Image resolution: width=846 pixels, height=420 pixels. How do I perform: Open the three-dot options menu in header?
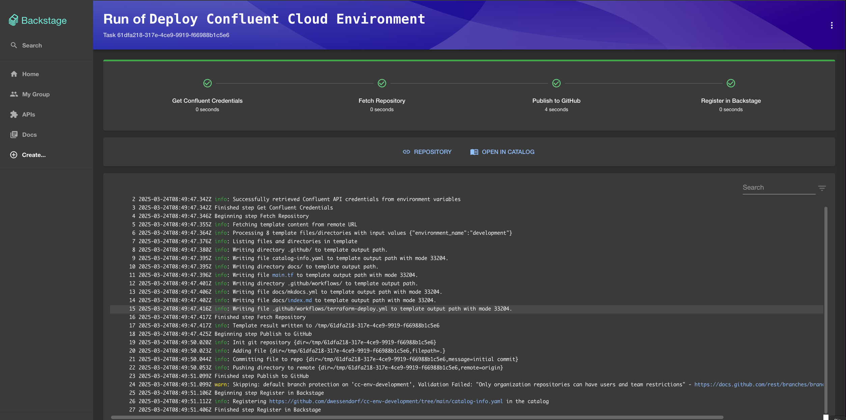click(831, 25)
